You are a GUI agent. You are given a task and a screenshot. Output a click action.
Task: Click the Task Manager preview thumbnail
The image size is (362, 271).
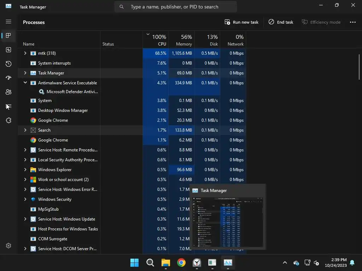(228, 222)
